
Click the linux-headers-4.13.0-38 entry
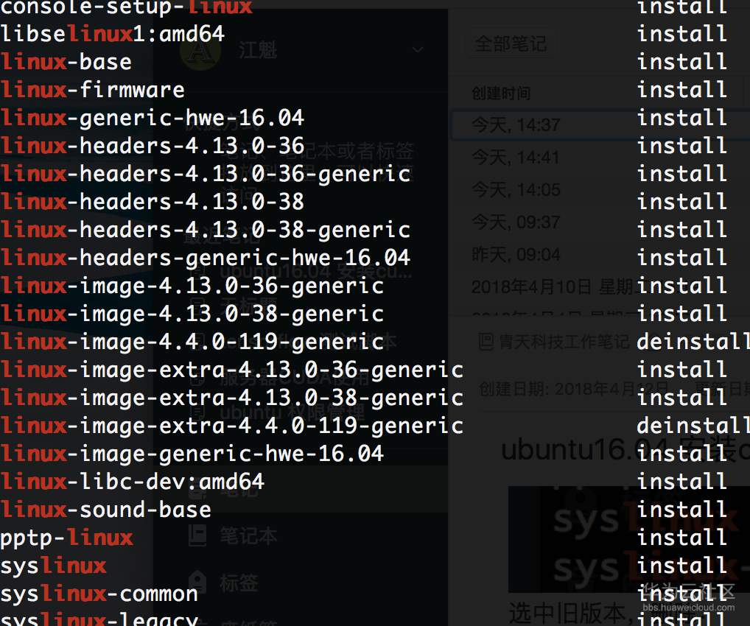click(152, 202)
